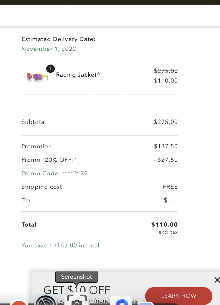Click the November 1, 2022 delivery date
The height and width of the screenshot is (305, 220).
pyautogui.click(x=49, y=49)
